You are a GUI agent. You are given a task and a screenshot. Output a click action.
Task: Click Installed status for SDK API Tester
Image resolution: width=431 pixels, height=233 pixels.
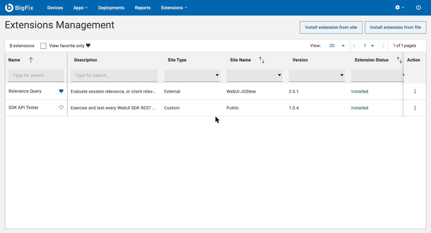click(x=360, y=108)
